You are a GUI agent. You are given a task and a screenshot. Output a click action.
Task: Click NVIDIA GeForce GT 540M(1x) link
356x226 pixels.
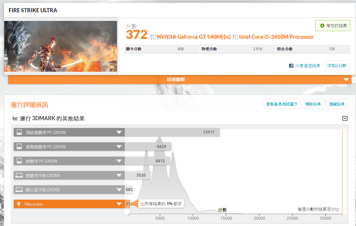point(194,37)
